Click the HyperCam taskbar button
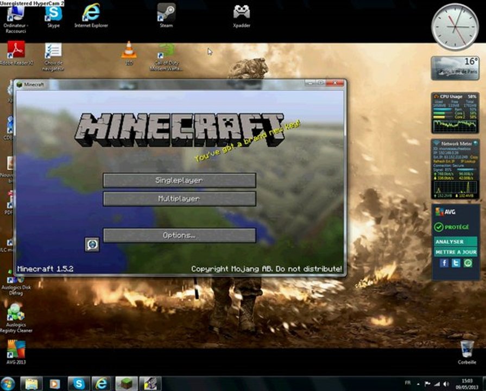Screen dimensions: 486x391 (150, 384)
